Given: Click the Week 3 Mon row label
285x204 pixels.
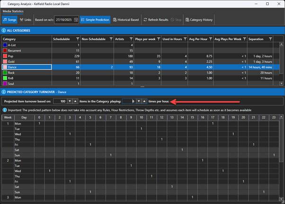Looking at the screenshot, I should coord(18,197).
